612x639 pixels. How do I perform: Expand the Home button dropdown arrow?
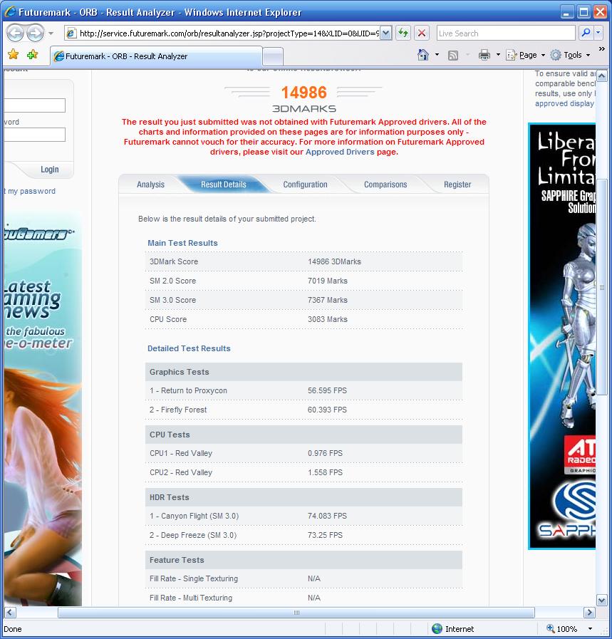coord(437,55)
